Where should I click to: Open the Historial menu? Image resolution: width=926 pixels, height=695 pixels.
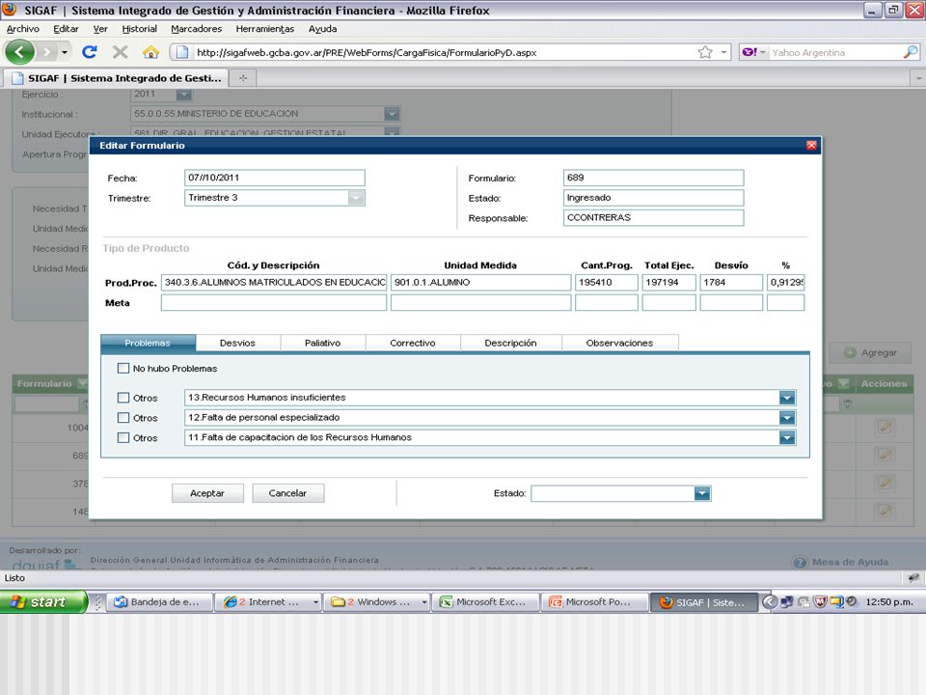[x=139, y=29]
